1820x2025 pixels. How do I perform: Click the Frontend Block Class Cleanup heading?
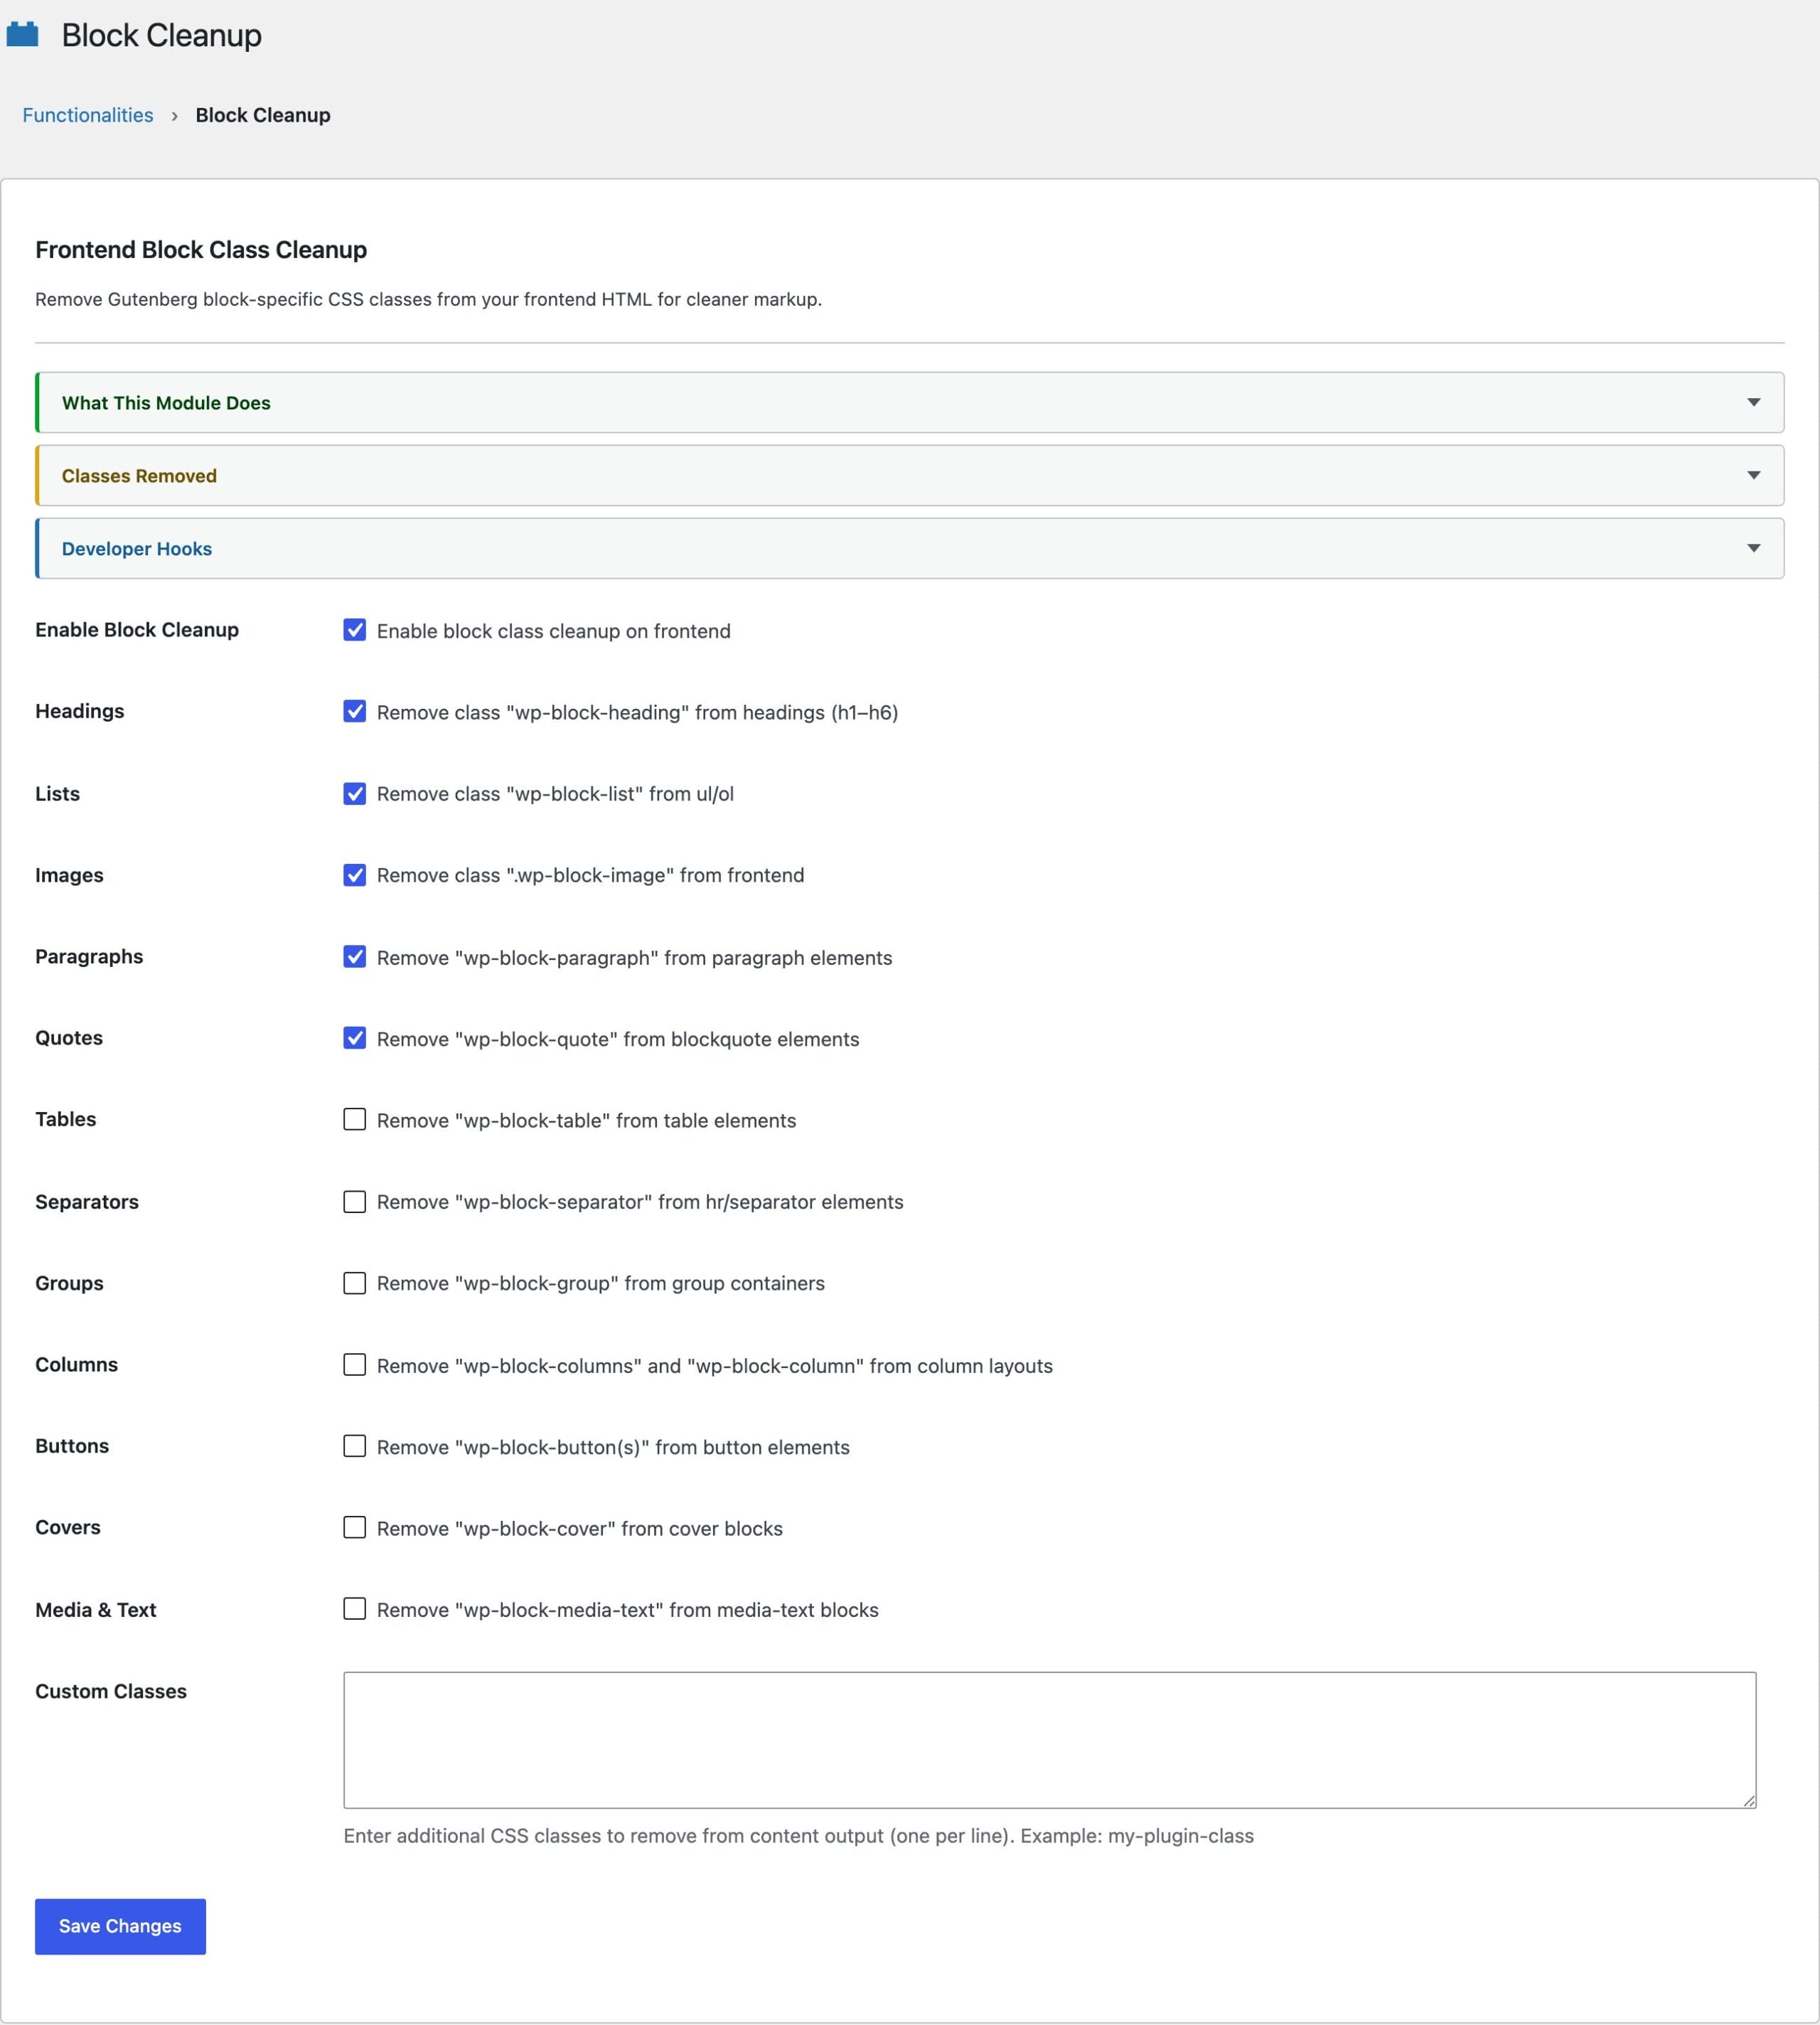201,250
